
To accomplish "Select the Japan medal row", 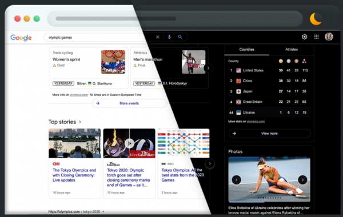I will 269,91.
